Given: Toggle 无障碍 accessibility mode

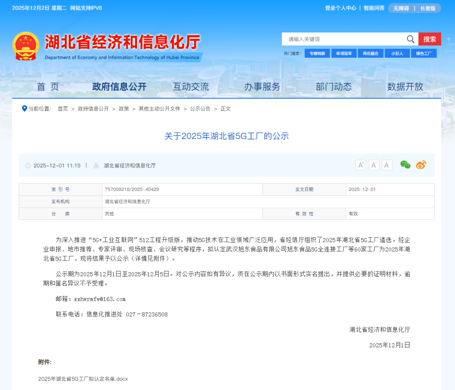Looking at the screenshot, I should tap(401, 8).
